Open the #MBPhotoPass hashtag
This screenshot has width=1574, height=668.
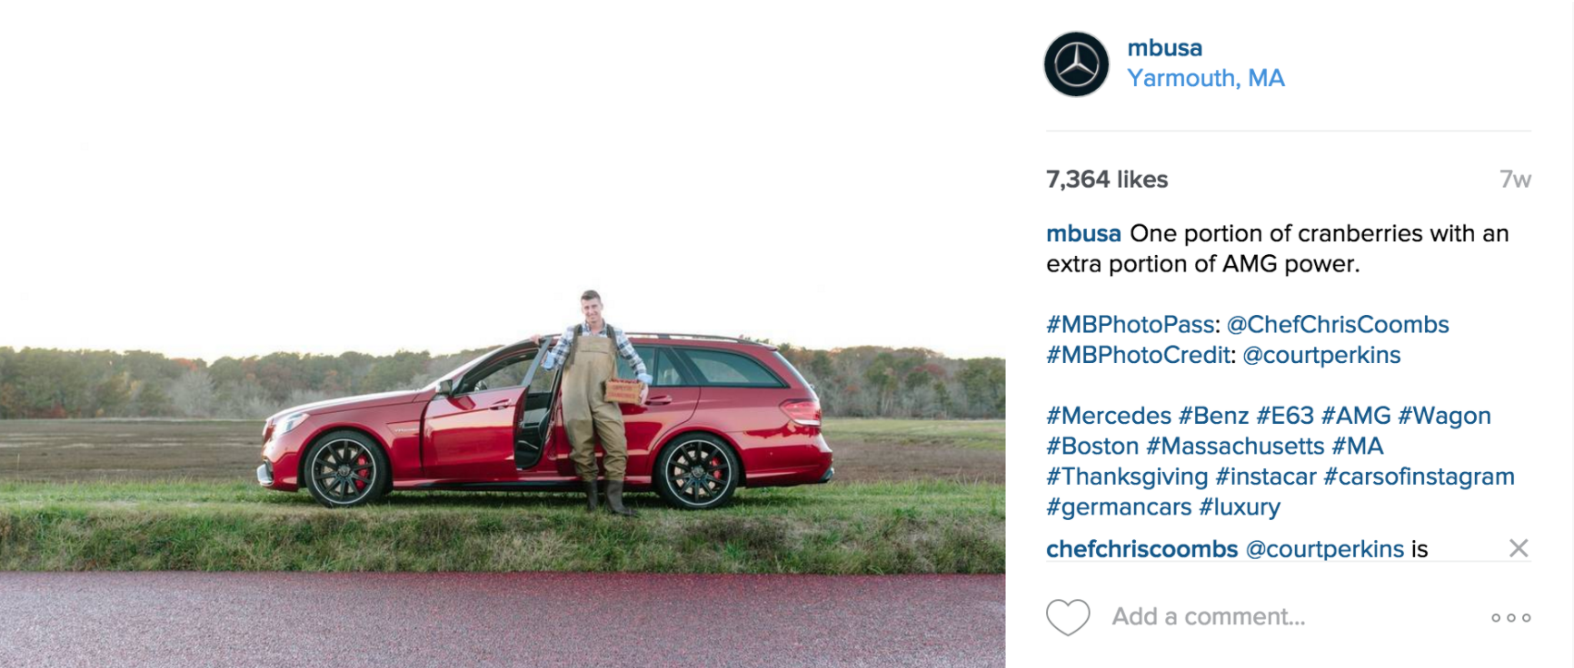click(x=1131, y=325)
